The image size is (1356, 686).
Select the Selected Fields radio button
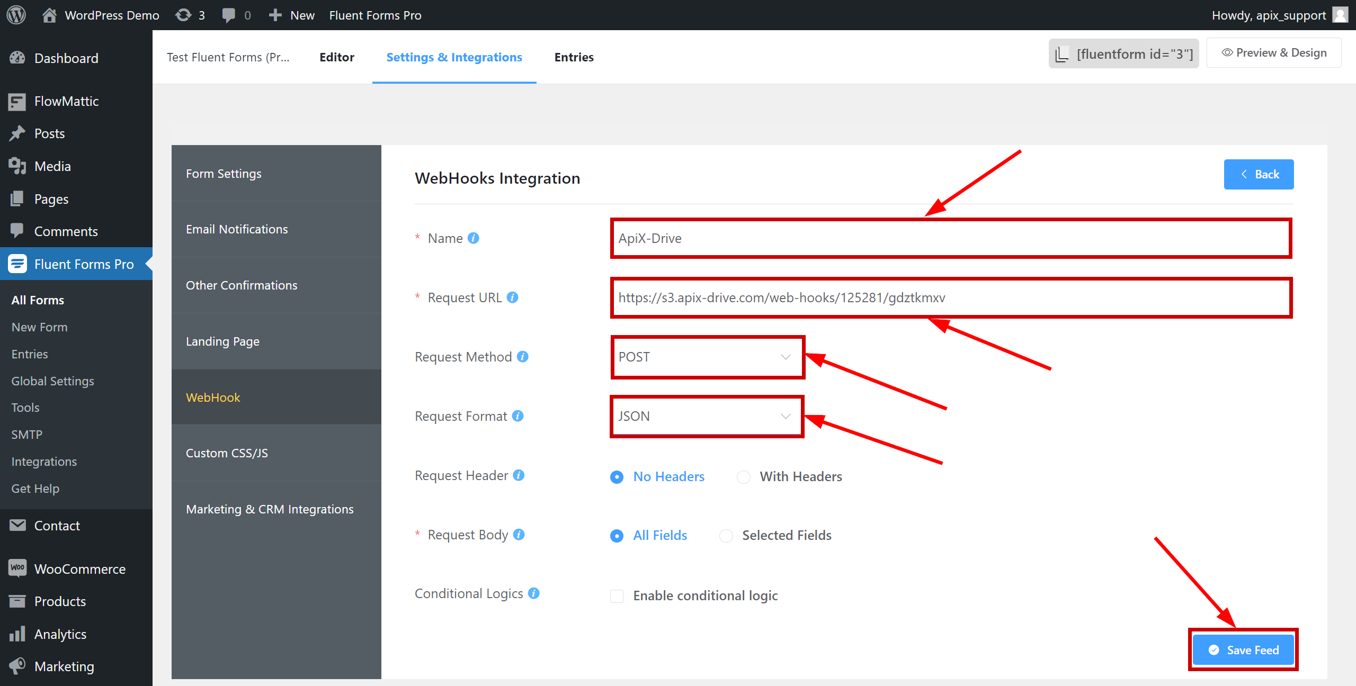click(x=726, y=536)
